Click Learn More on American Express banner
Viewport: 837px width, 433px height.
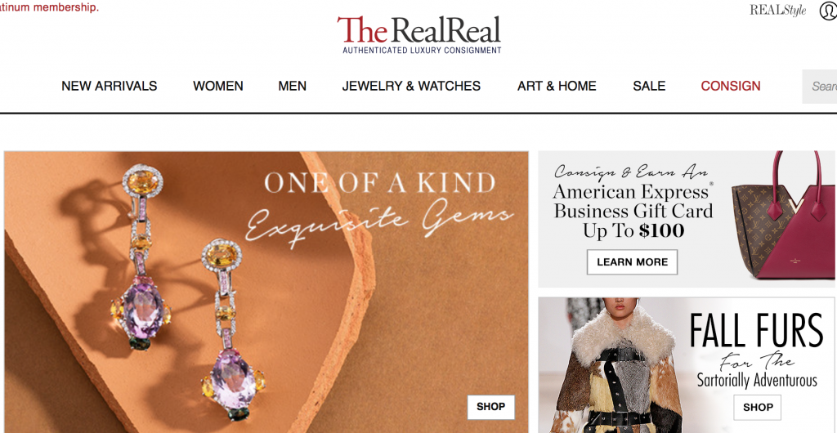632,261
